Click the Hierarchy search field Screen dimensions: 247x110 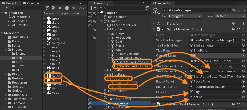pyautogui.click(x=122, y=8)
